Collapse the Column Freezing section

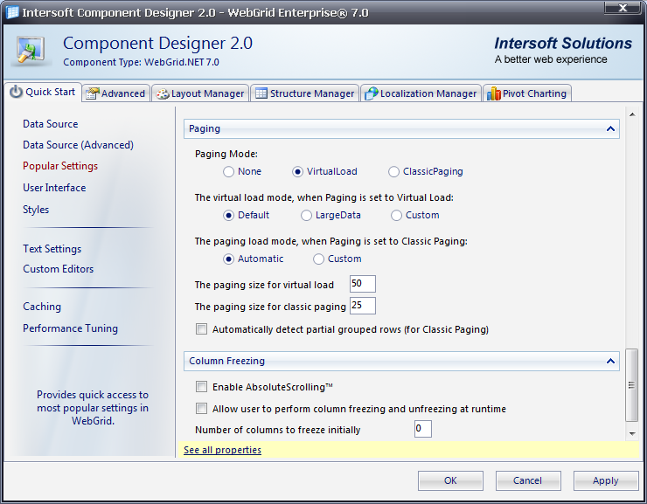(610, 361)
